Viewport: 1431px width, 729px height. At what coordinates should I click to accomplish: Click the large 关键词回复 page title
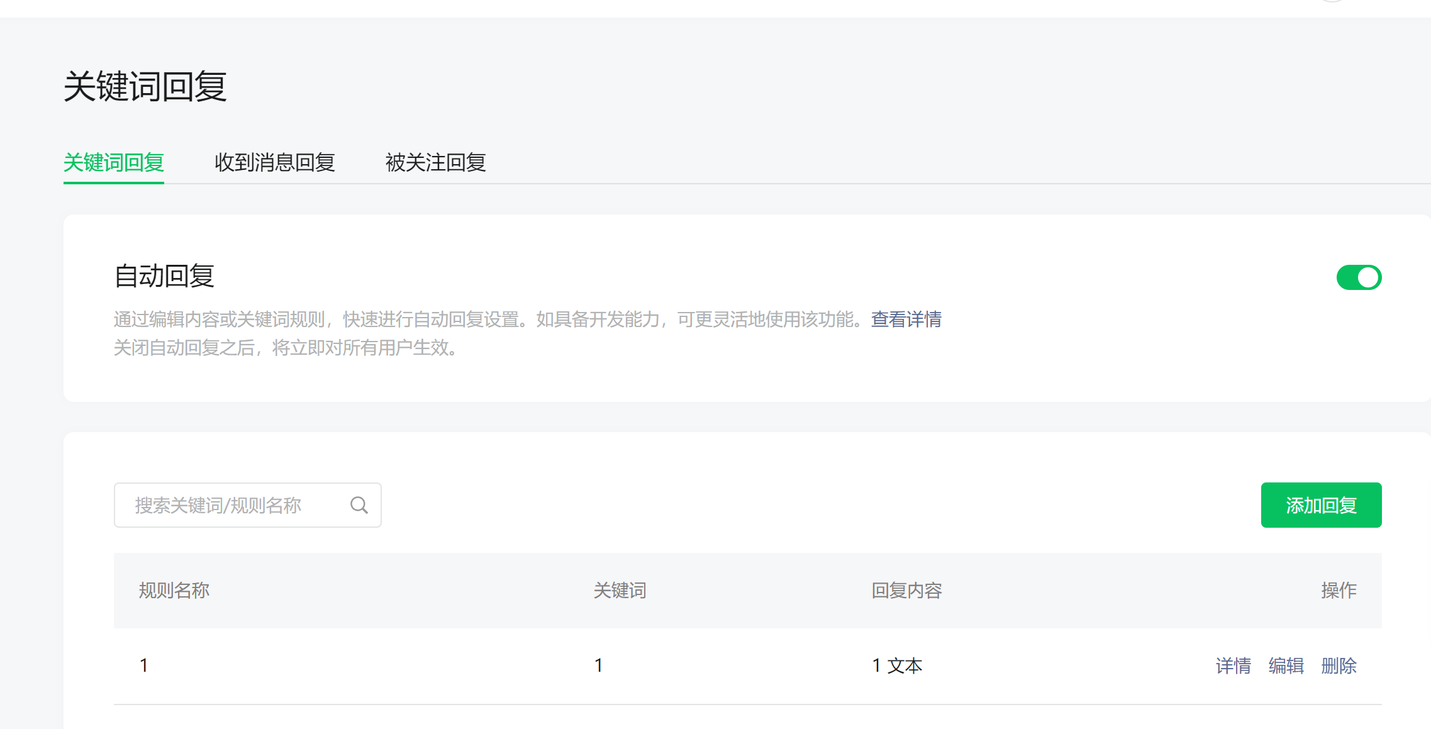click(145, 86)
